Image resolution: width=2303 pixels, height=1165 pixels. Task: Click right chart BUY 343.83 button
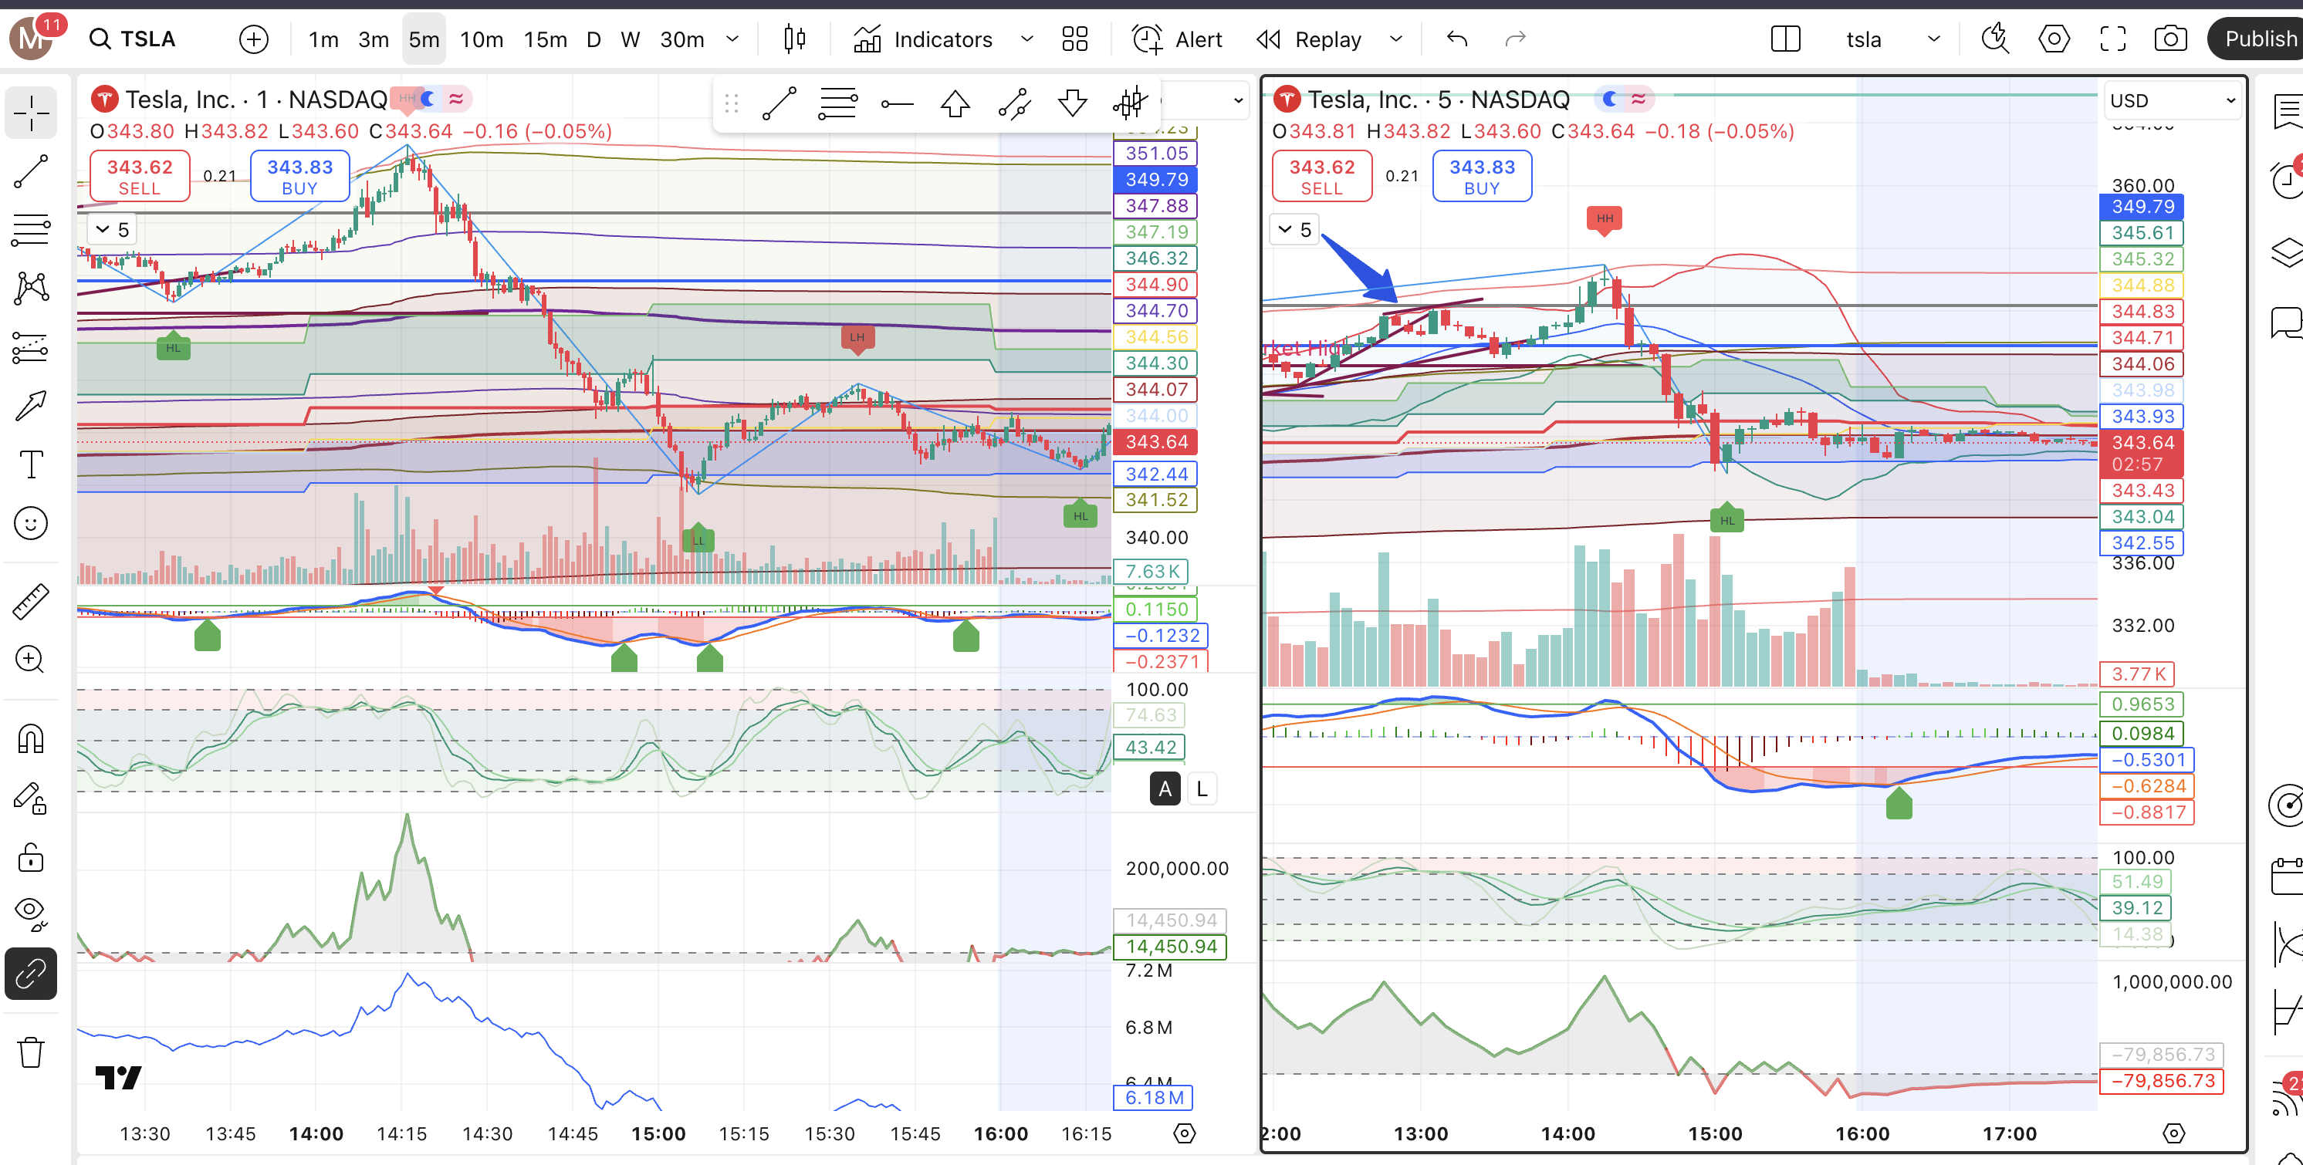(1483, 176)
